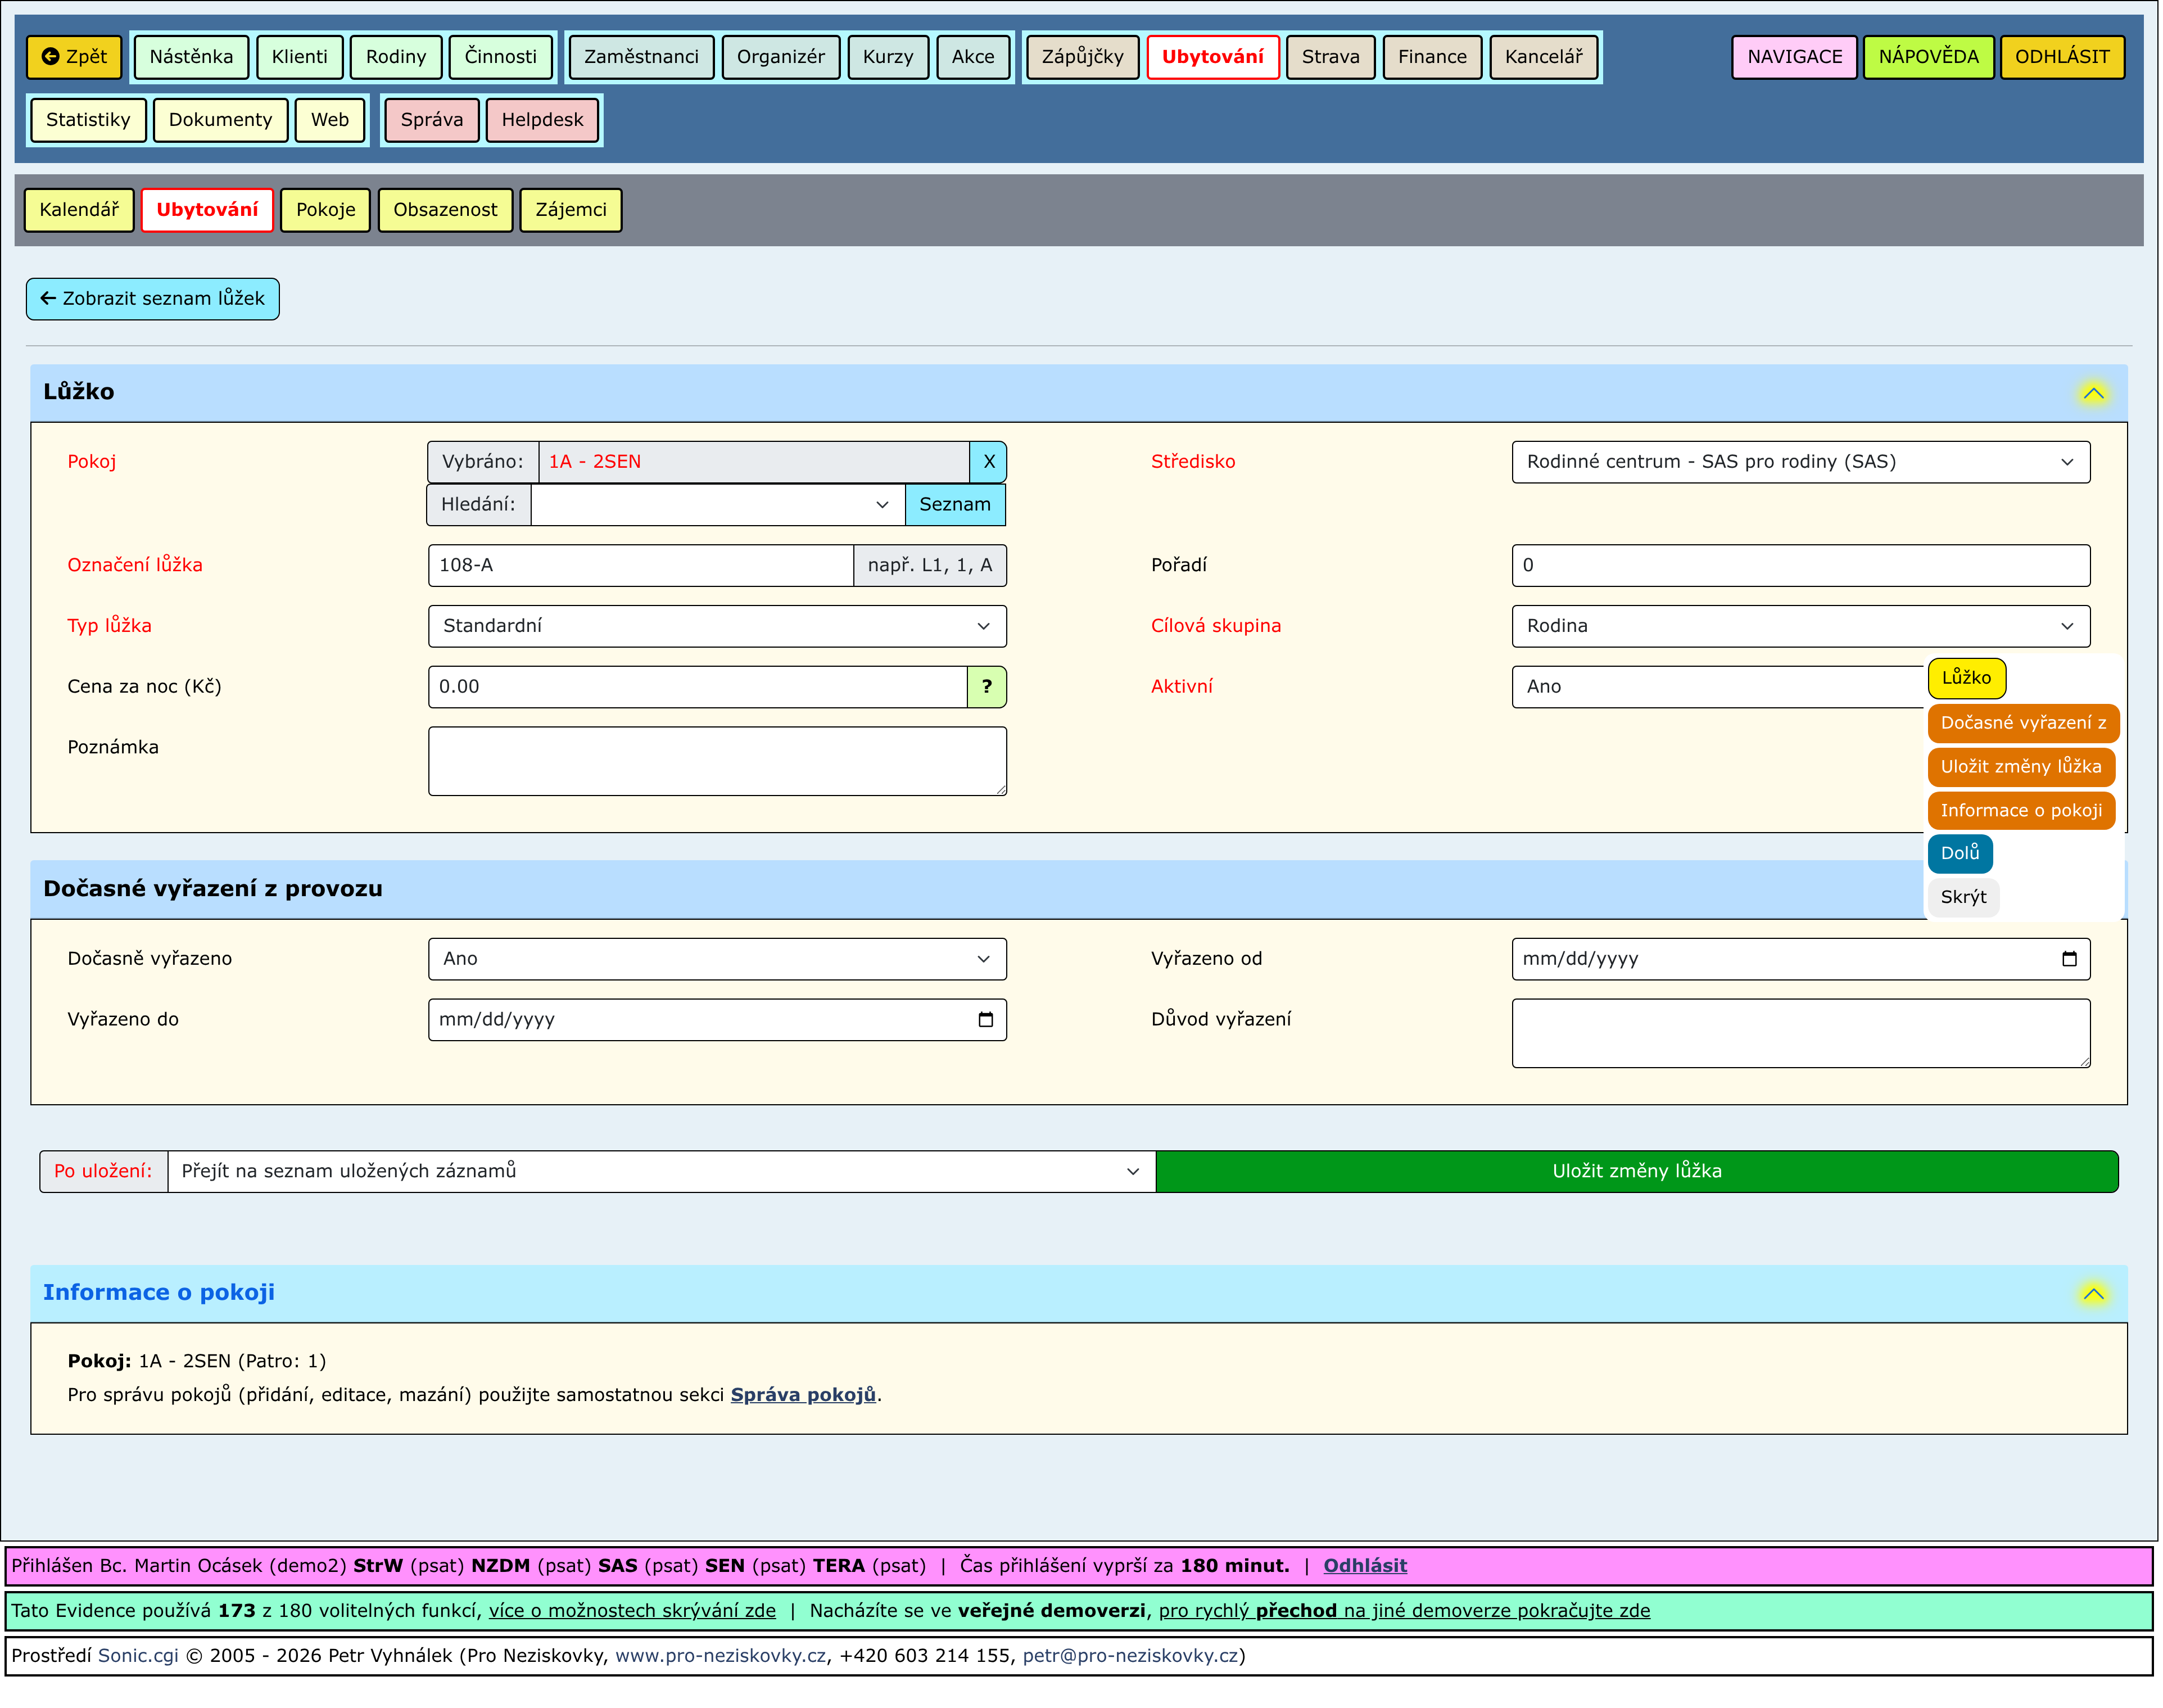The image size is (2163, 1708).
Task: Click the Zpět back arrow button
Action: click(x=74, y=57)
